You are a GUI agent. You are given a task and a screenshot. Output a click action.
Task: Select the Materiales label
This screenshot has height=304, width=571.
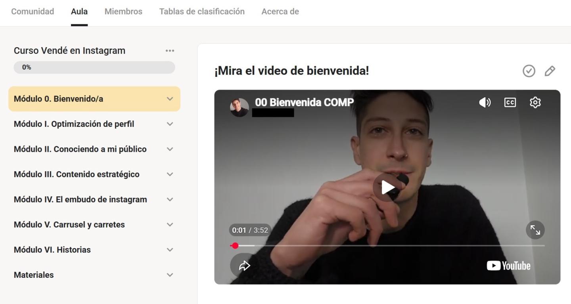[x=34, y=275]
